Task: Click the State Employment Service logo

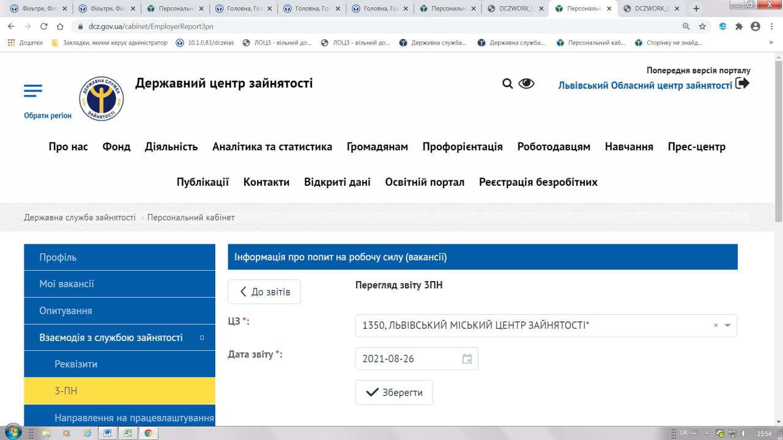Action: coord(101,98)
